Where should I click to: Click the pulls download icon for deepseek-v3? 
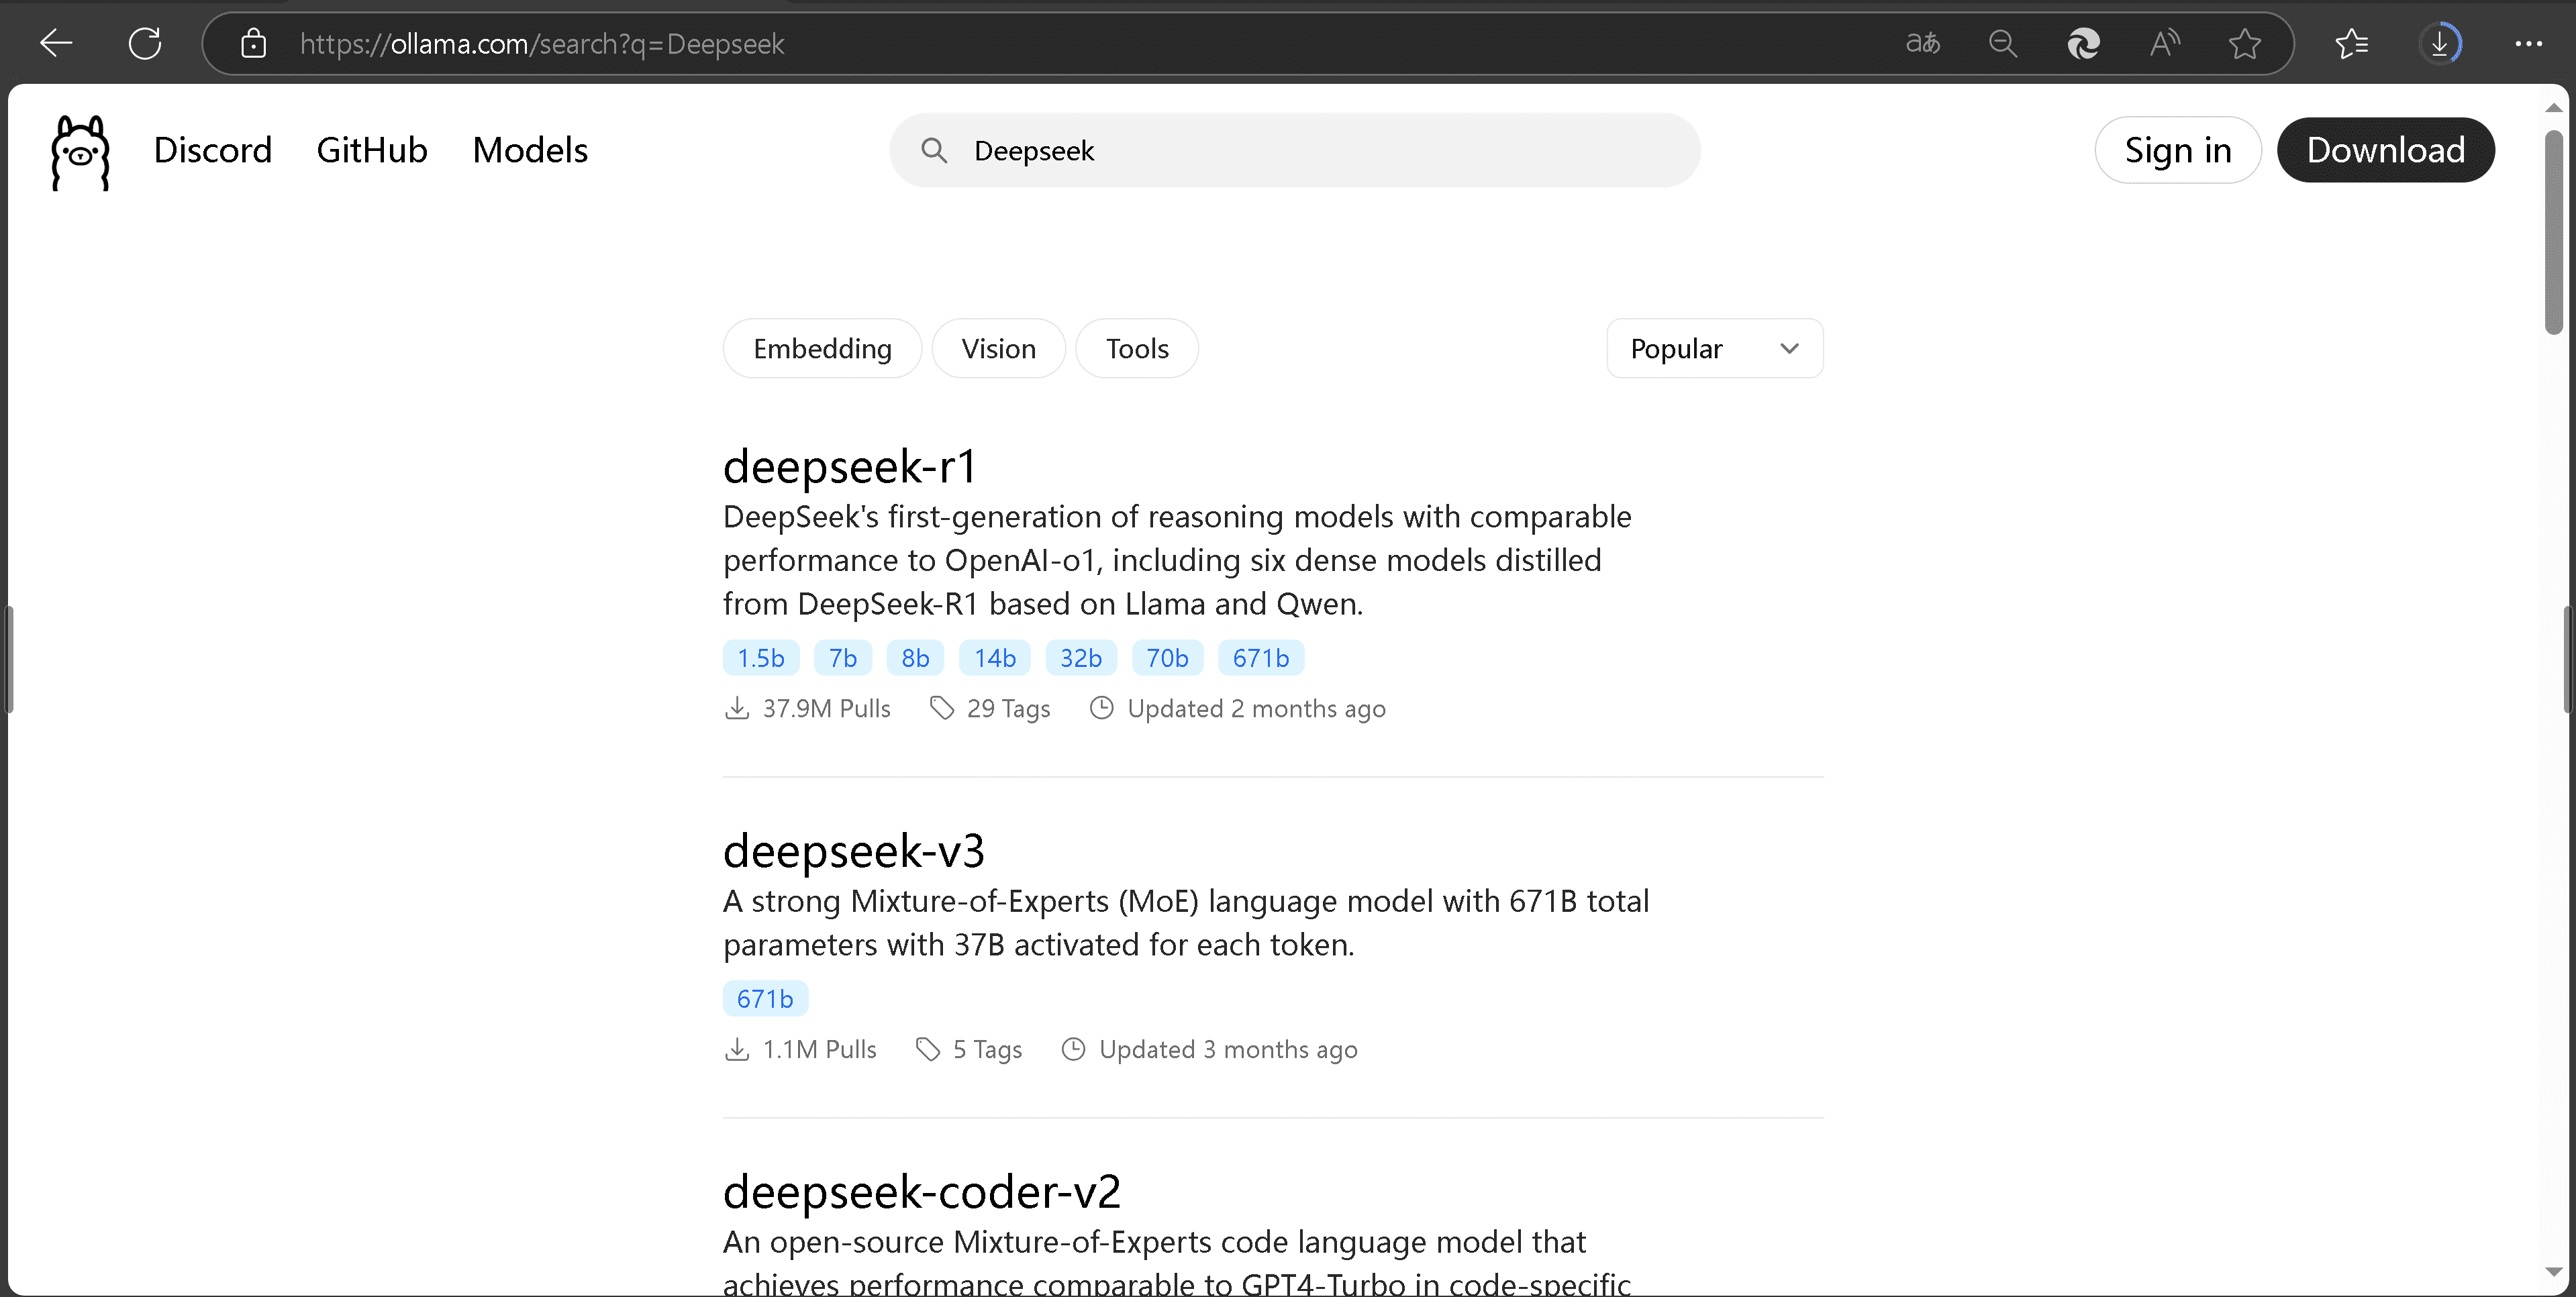(x=737, y=1049)
